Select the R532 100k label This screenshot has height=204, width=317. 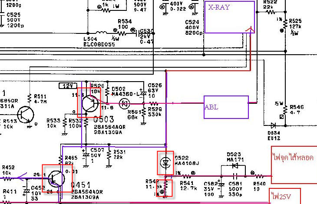76,123
